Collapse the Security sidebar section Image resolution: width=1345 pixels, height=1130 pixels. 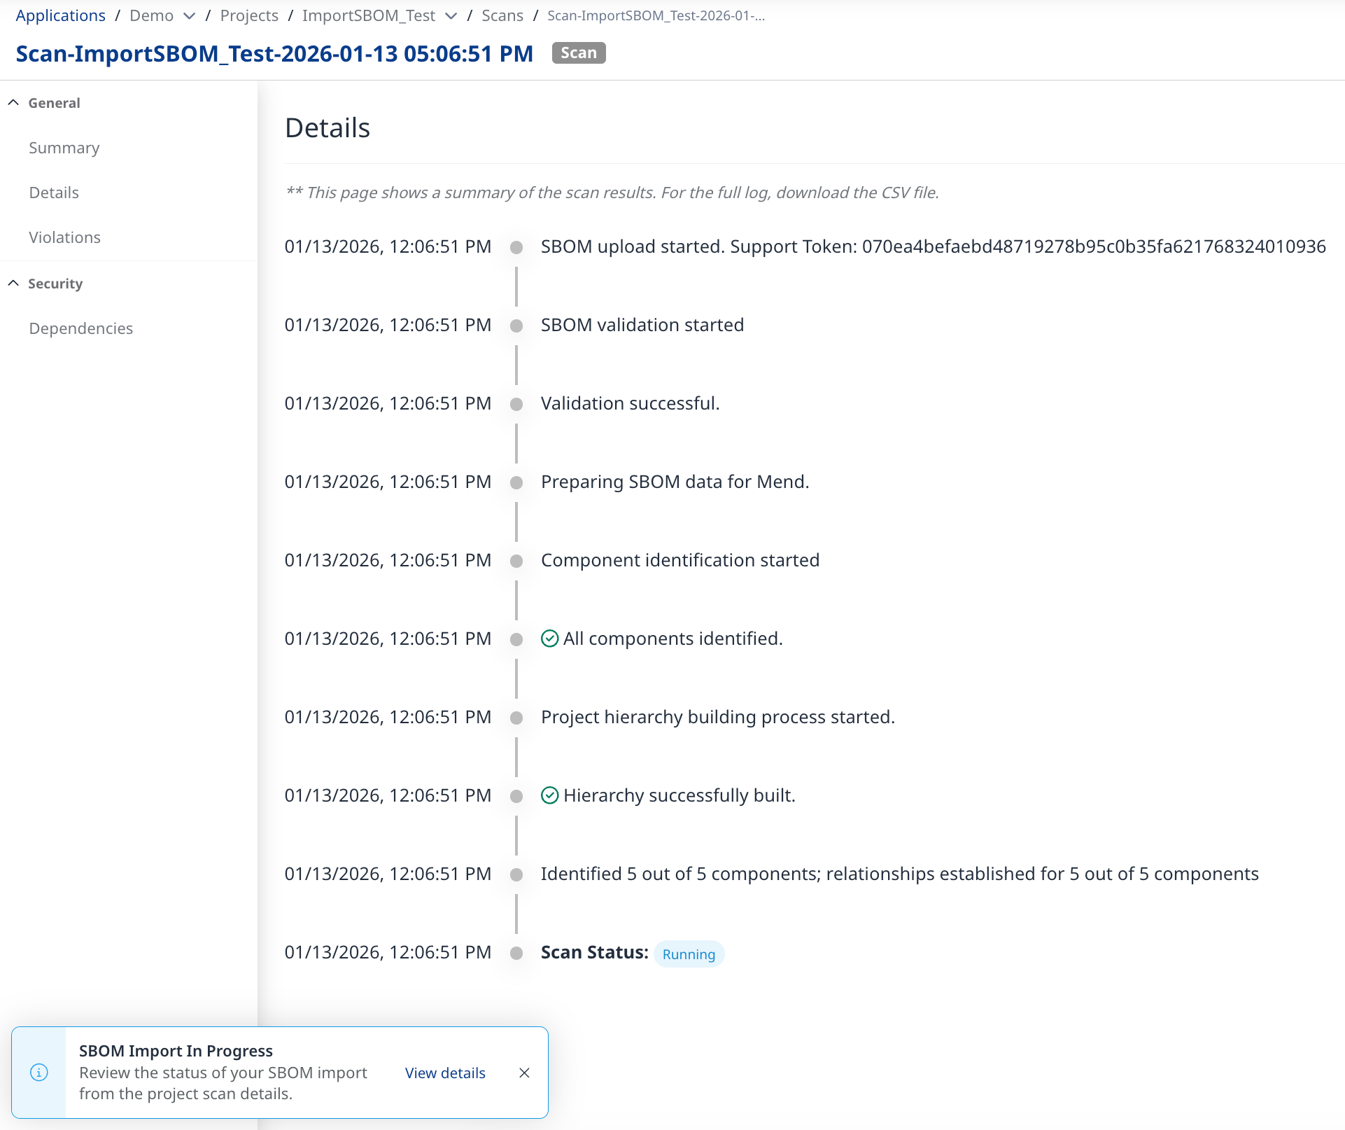click(x=13, y=284)
